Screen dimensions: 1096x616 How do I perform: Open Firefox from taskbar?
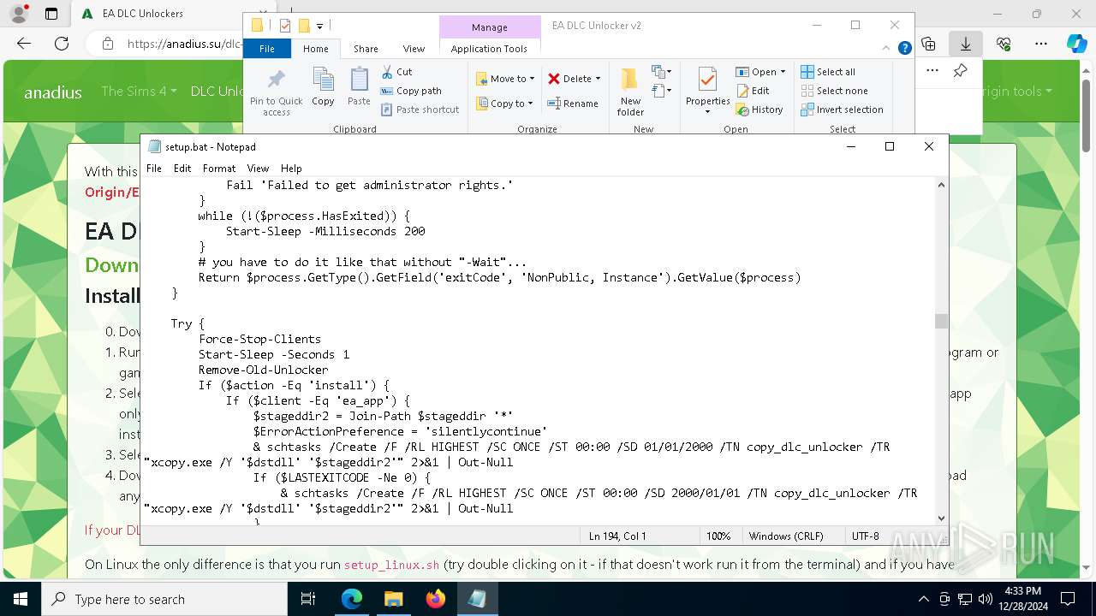pos(435,599)
